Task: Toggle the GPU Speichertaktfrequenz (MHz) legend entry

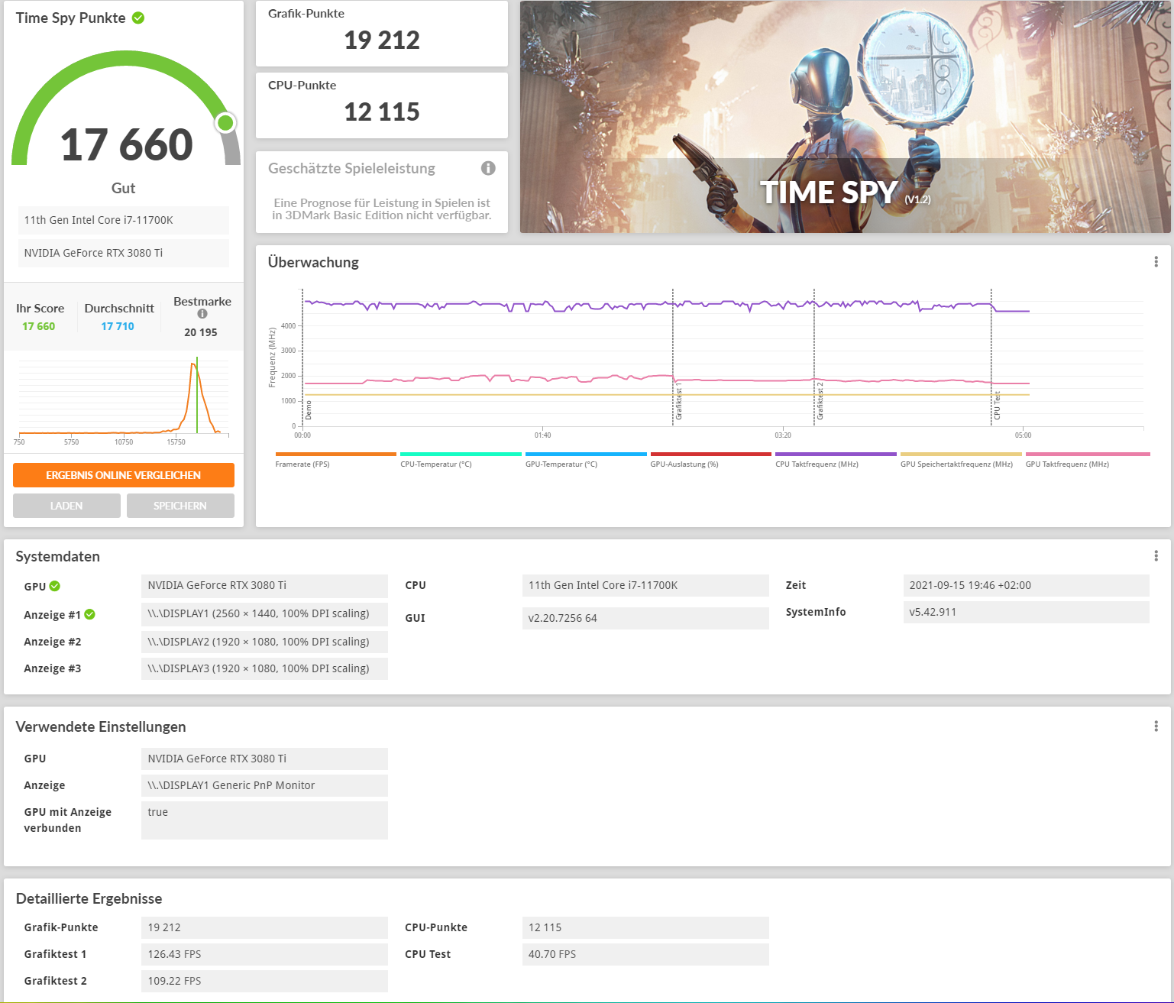Action: click(x=961, y=460)
